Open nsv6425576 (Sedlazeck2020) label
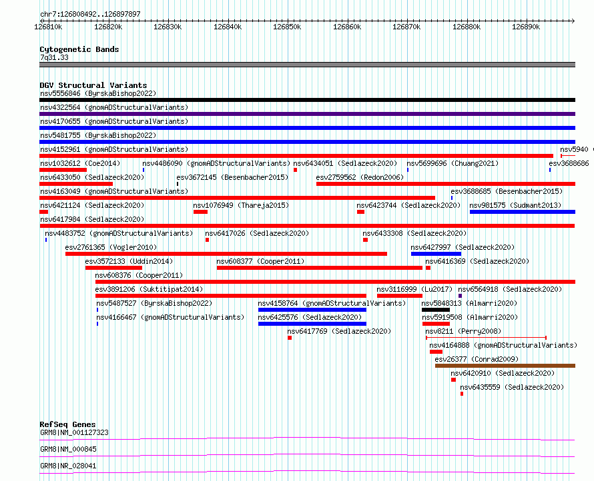The image size is (594, 481). tap(310, 317)
